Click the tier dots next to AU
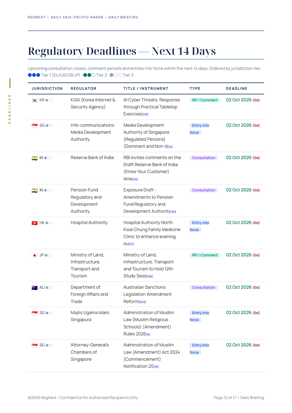Viewport: 292px width, 413px height. point(49,288)
